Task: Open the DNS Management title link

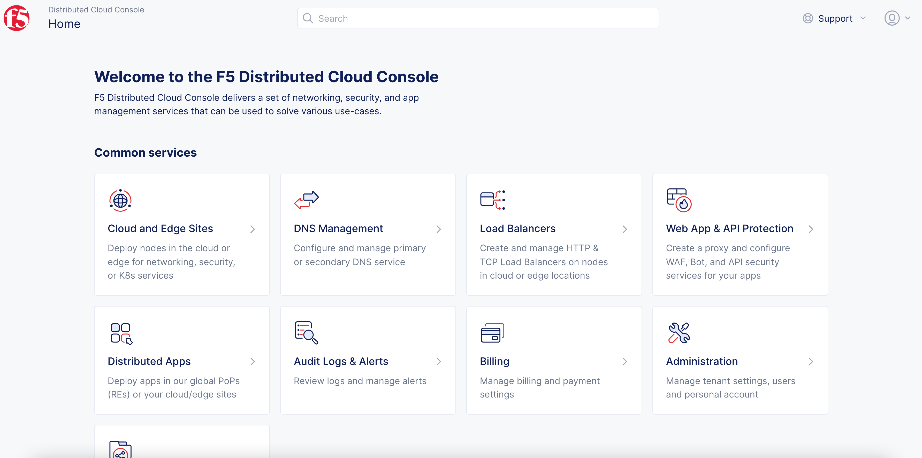Action: point(338,229)
